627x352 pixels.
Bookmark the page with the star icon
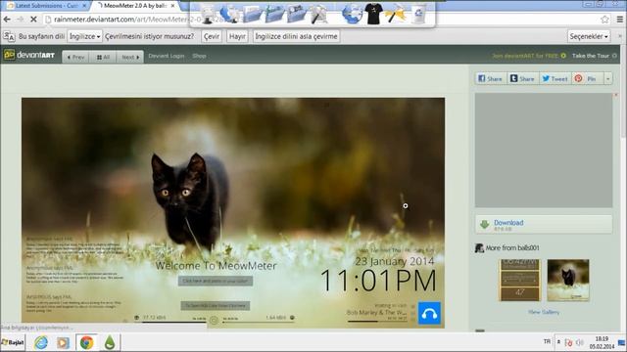pos(604,20)
